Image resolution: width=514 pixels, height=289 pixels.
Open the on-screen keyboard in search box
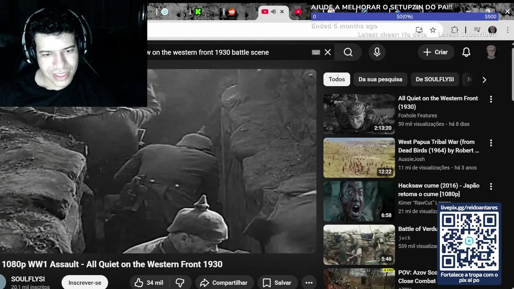tap(316, 52)
